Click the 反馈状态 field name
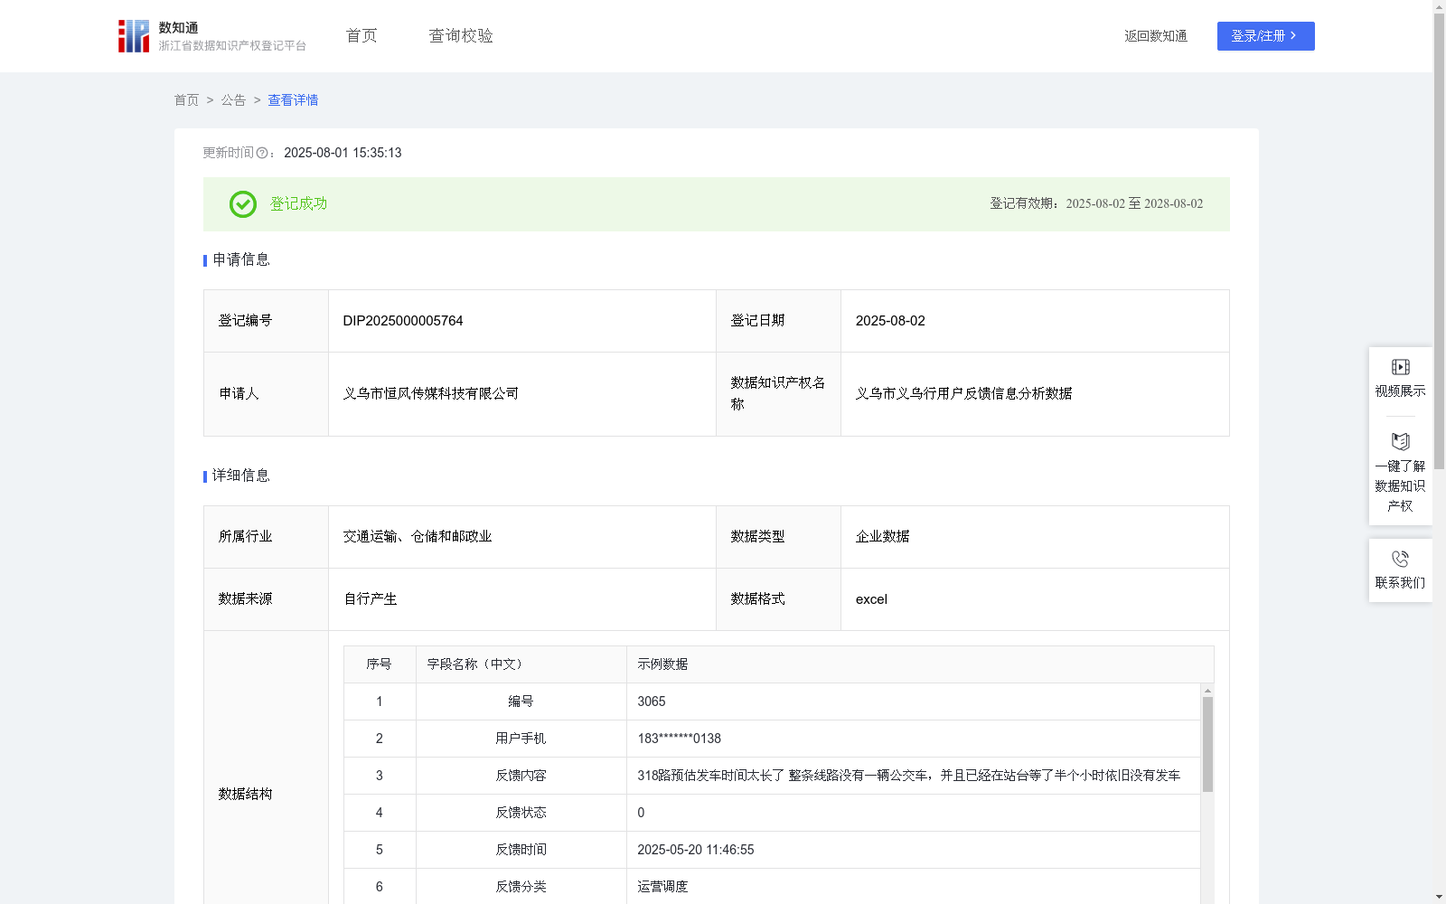 point(521,813)
